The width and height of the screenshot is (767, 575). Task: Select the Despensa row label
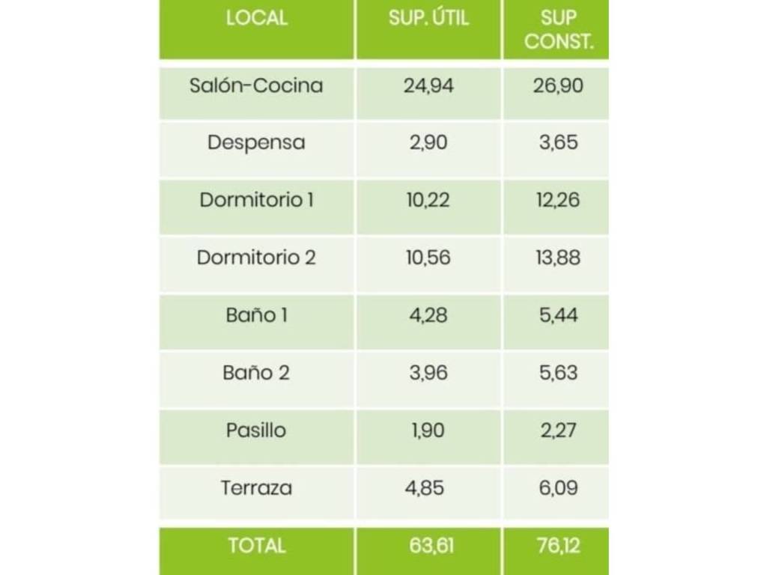pos(256,143)
